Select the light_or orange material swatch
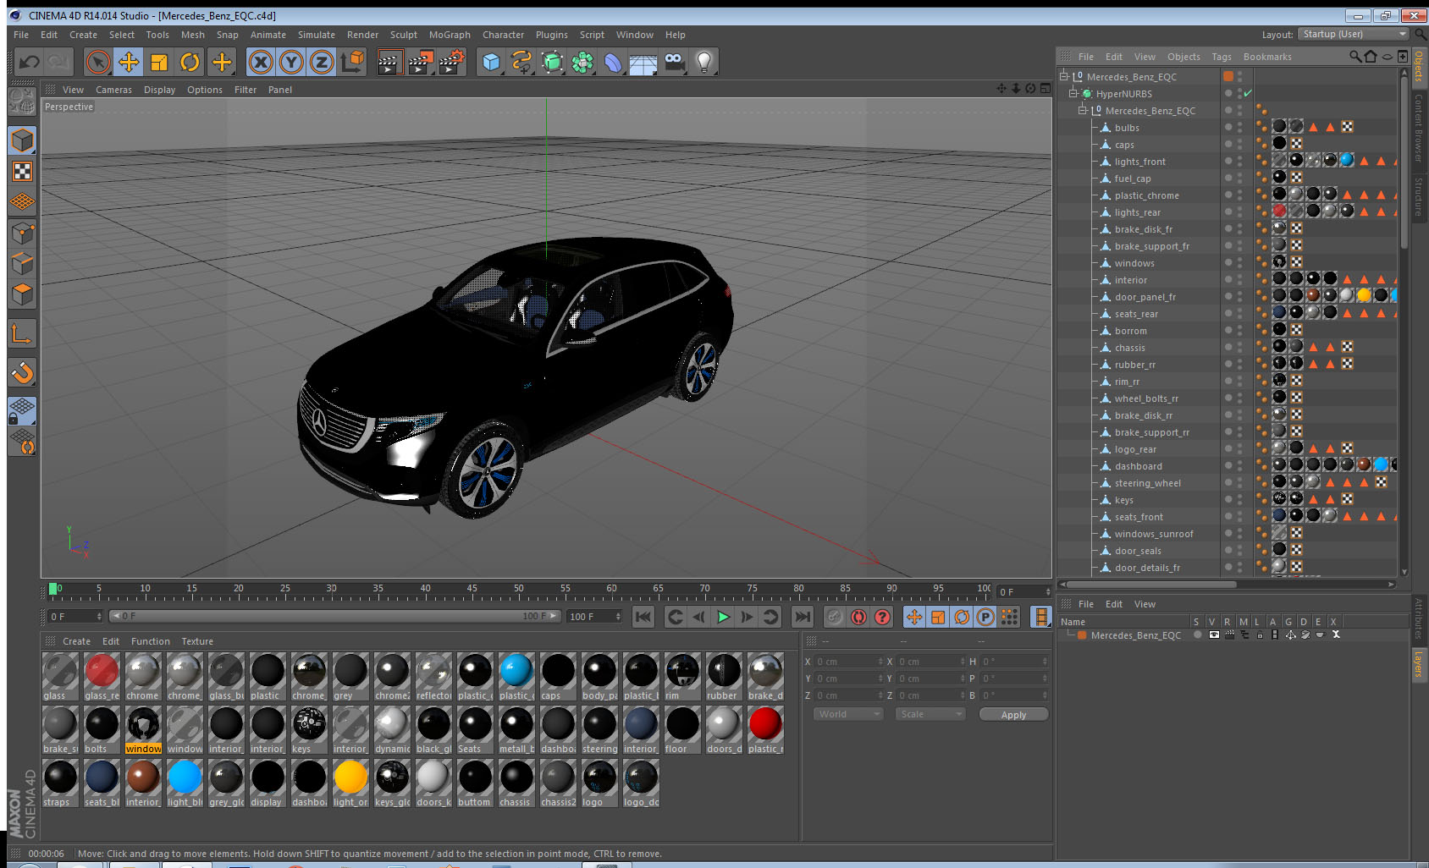Viewport: 1429px width, 868px height. coord(350,783)
